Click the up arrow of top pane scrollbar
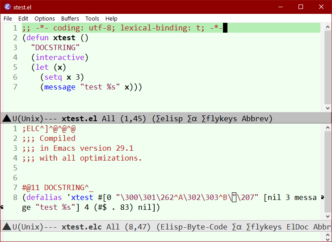Image resolution: width=332 pixels, height=242 pixels. pyautogui.click(x=328, y=27)
